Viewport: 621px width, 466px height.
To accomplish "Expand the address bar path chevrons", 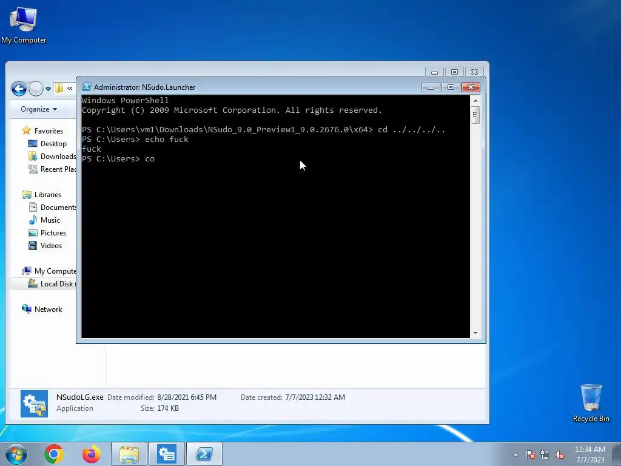I will pyautogui.click(x=70, y=89).
